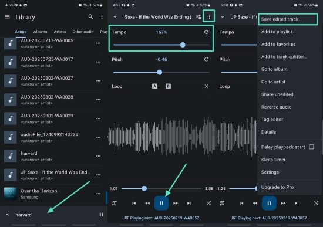Collapse the middle player with chevron
Image resolution: width=323 pixels, height=227 pixels.
pyautogui.click(x=115, y=17)
